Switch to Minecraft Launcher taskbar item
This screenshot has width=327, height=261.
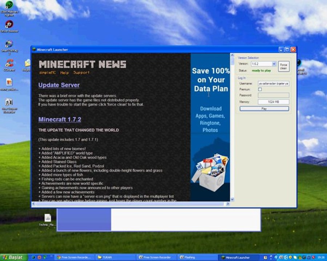tap(238, 257)
